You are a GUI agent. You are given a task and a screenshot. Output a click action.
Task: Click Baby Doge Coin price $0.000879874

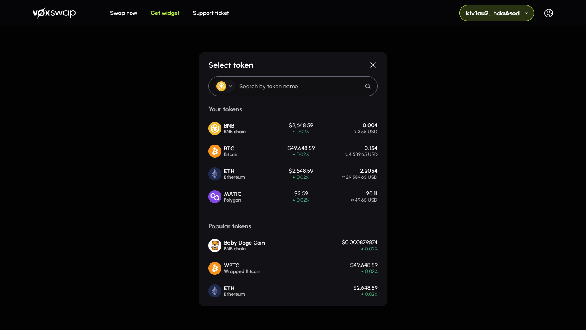[x=360, y=242]
